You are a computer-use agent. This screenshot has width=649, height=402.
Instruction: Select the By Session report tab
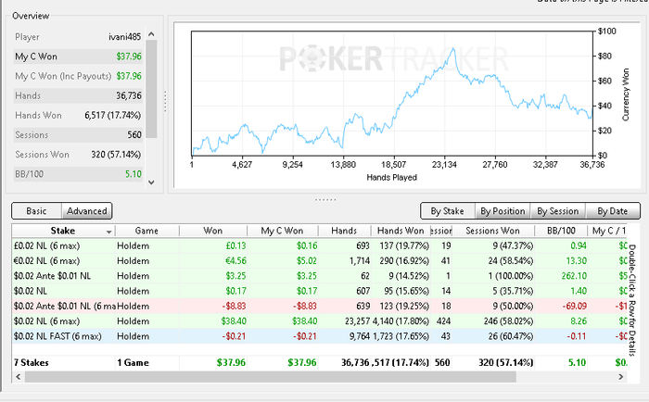coord(557,211)
